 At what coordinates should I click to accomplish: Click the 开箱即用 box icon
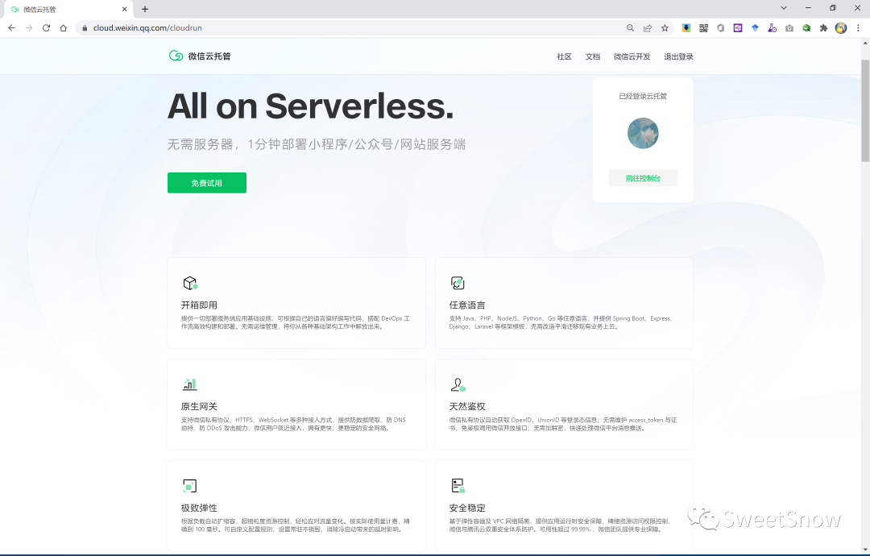point(190,283)
